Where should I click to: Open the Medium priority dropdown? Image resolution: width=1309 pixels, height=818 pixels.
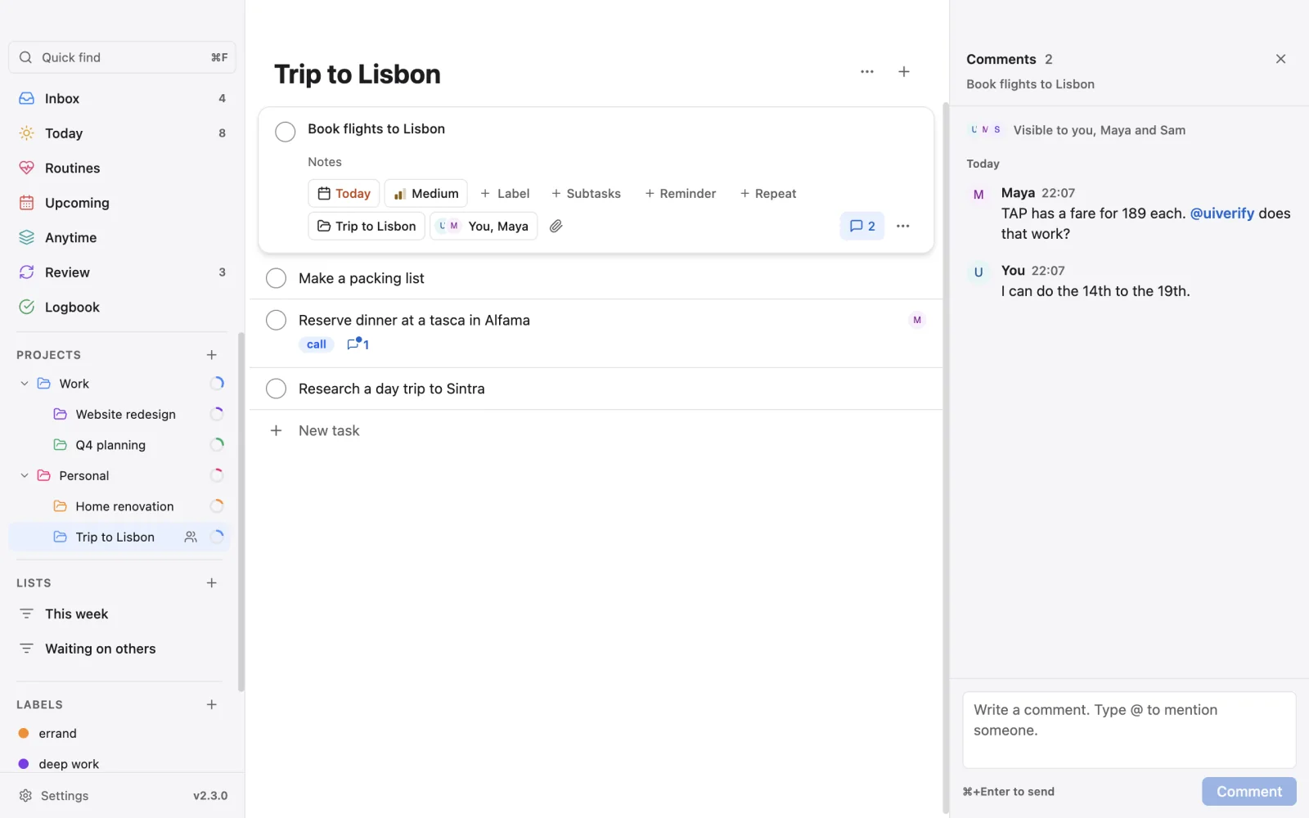(425, 194)
